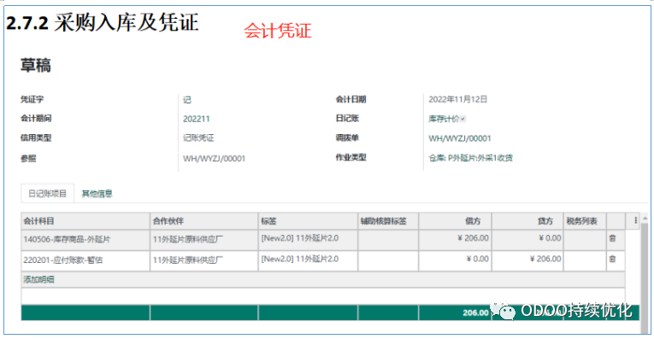Screen dimensions: 654x339
Task: Open the 仓库: P外延片:外采1收货 link
Action: [x=470, y=158]
